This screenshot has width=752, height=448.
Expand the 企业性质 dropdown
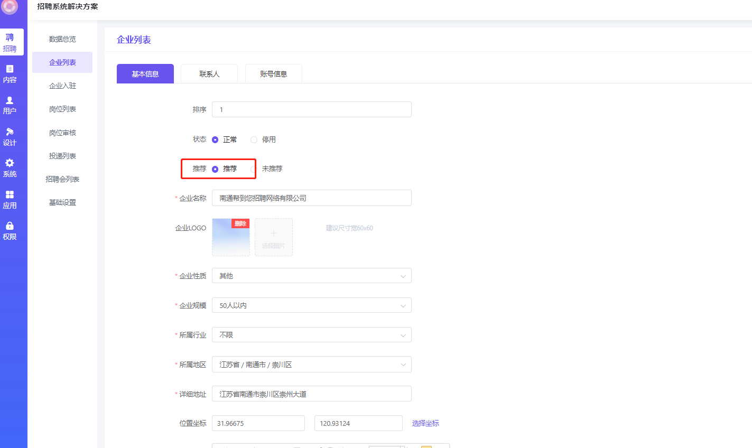click(311, 276)
